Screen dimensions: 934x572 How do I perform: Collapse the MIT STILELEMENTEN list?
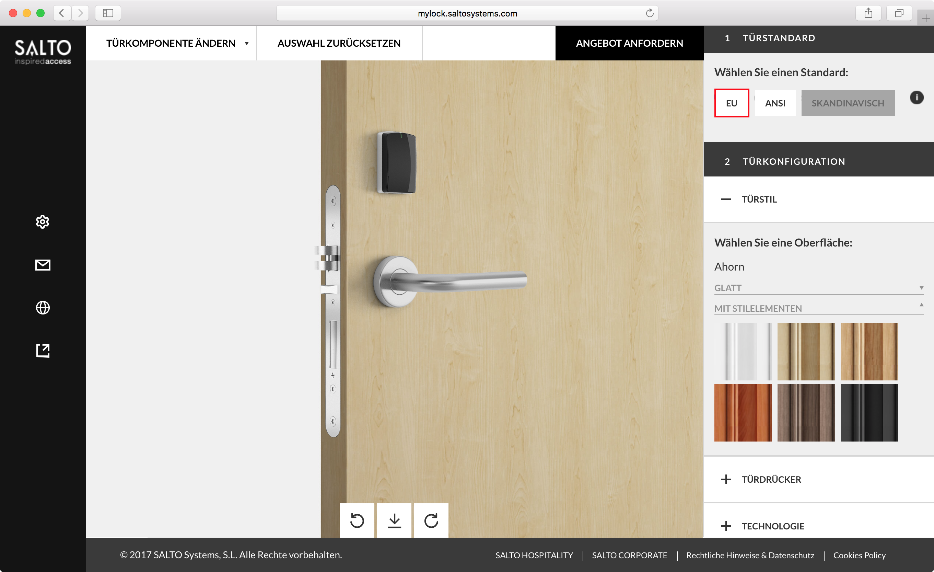[x=819, y=308]
